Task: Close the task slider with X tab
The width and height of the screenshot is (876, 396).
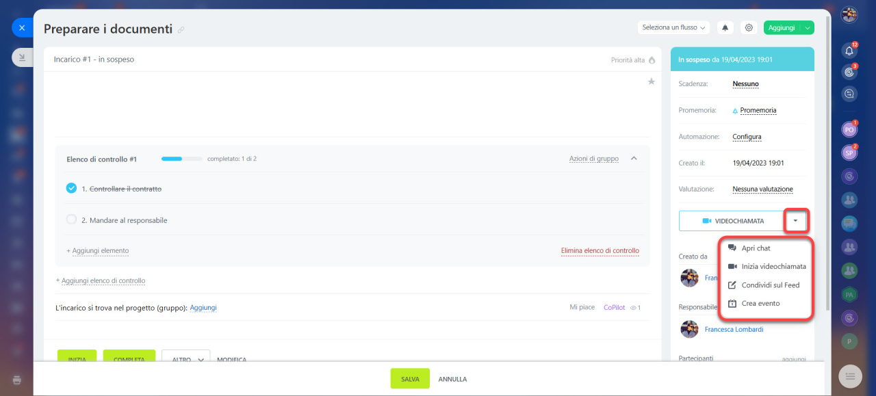Action: pos(22,28)
